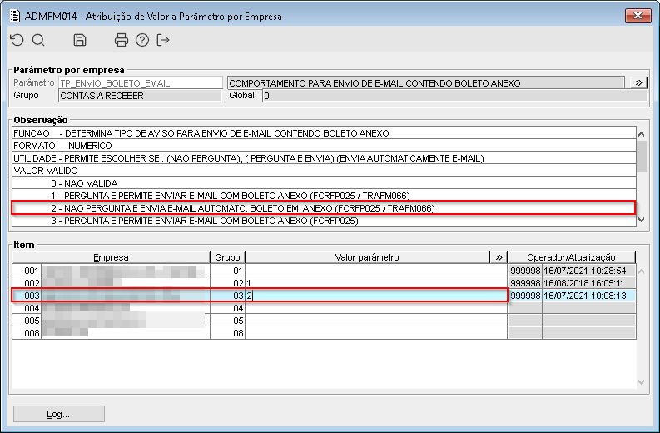Viewport: 660px width, 433px height.
Task: Click the 'VALOR VALIDO' line
Action: [x=324, y=171]
